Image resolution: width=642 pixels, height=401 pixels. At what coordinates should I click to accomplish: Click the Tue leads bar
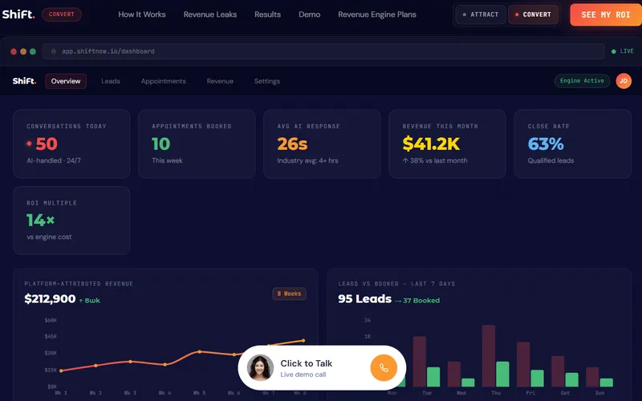[x=419, y=362]
